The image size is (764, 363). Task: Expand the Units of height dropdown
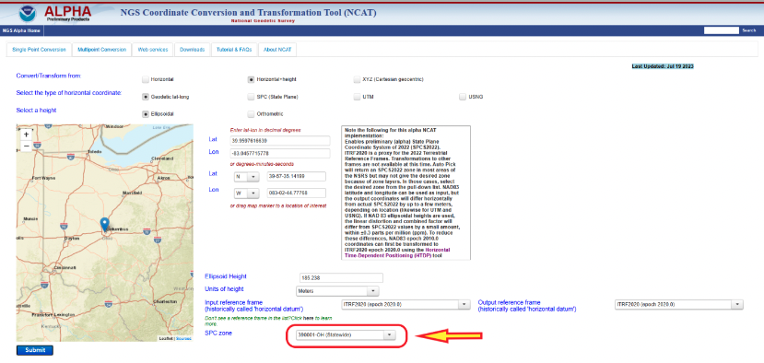pyautogui.click(x=337, y=291)
